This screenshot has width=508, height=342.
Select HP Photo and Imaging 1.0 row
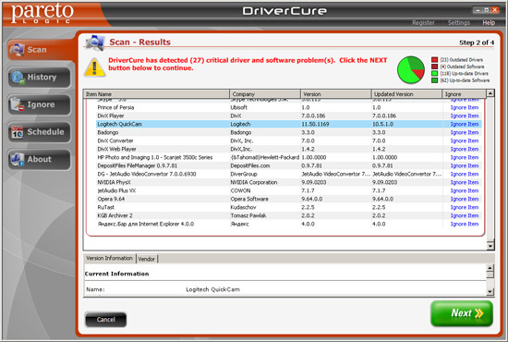(289, 157)
